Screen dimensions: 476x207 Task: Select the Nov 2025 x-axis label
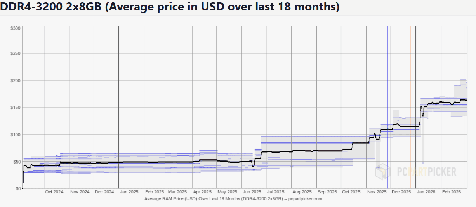point(377,192)
